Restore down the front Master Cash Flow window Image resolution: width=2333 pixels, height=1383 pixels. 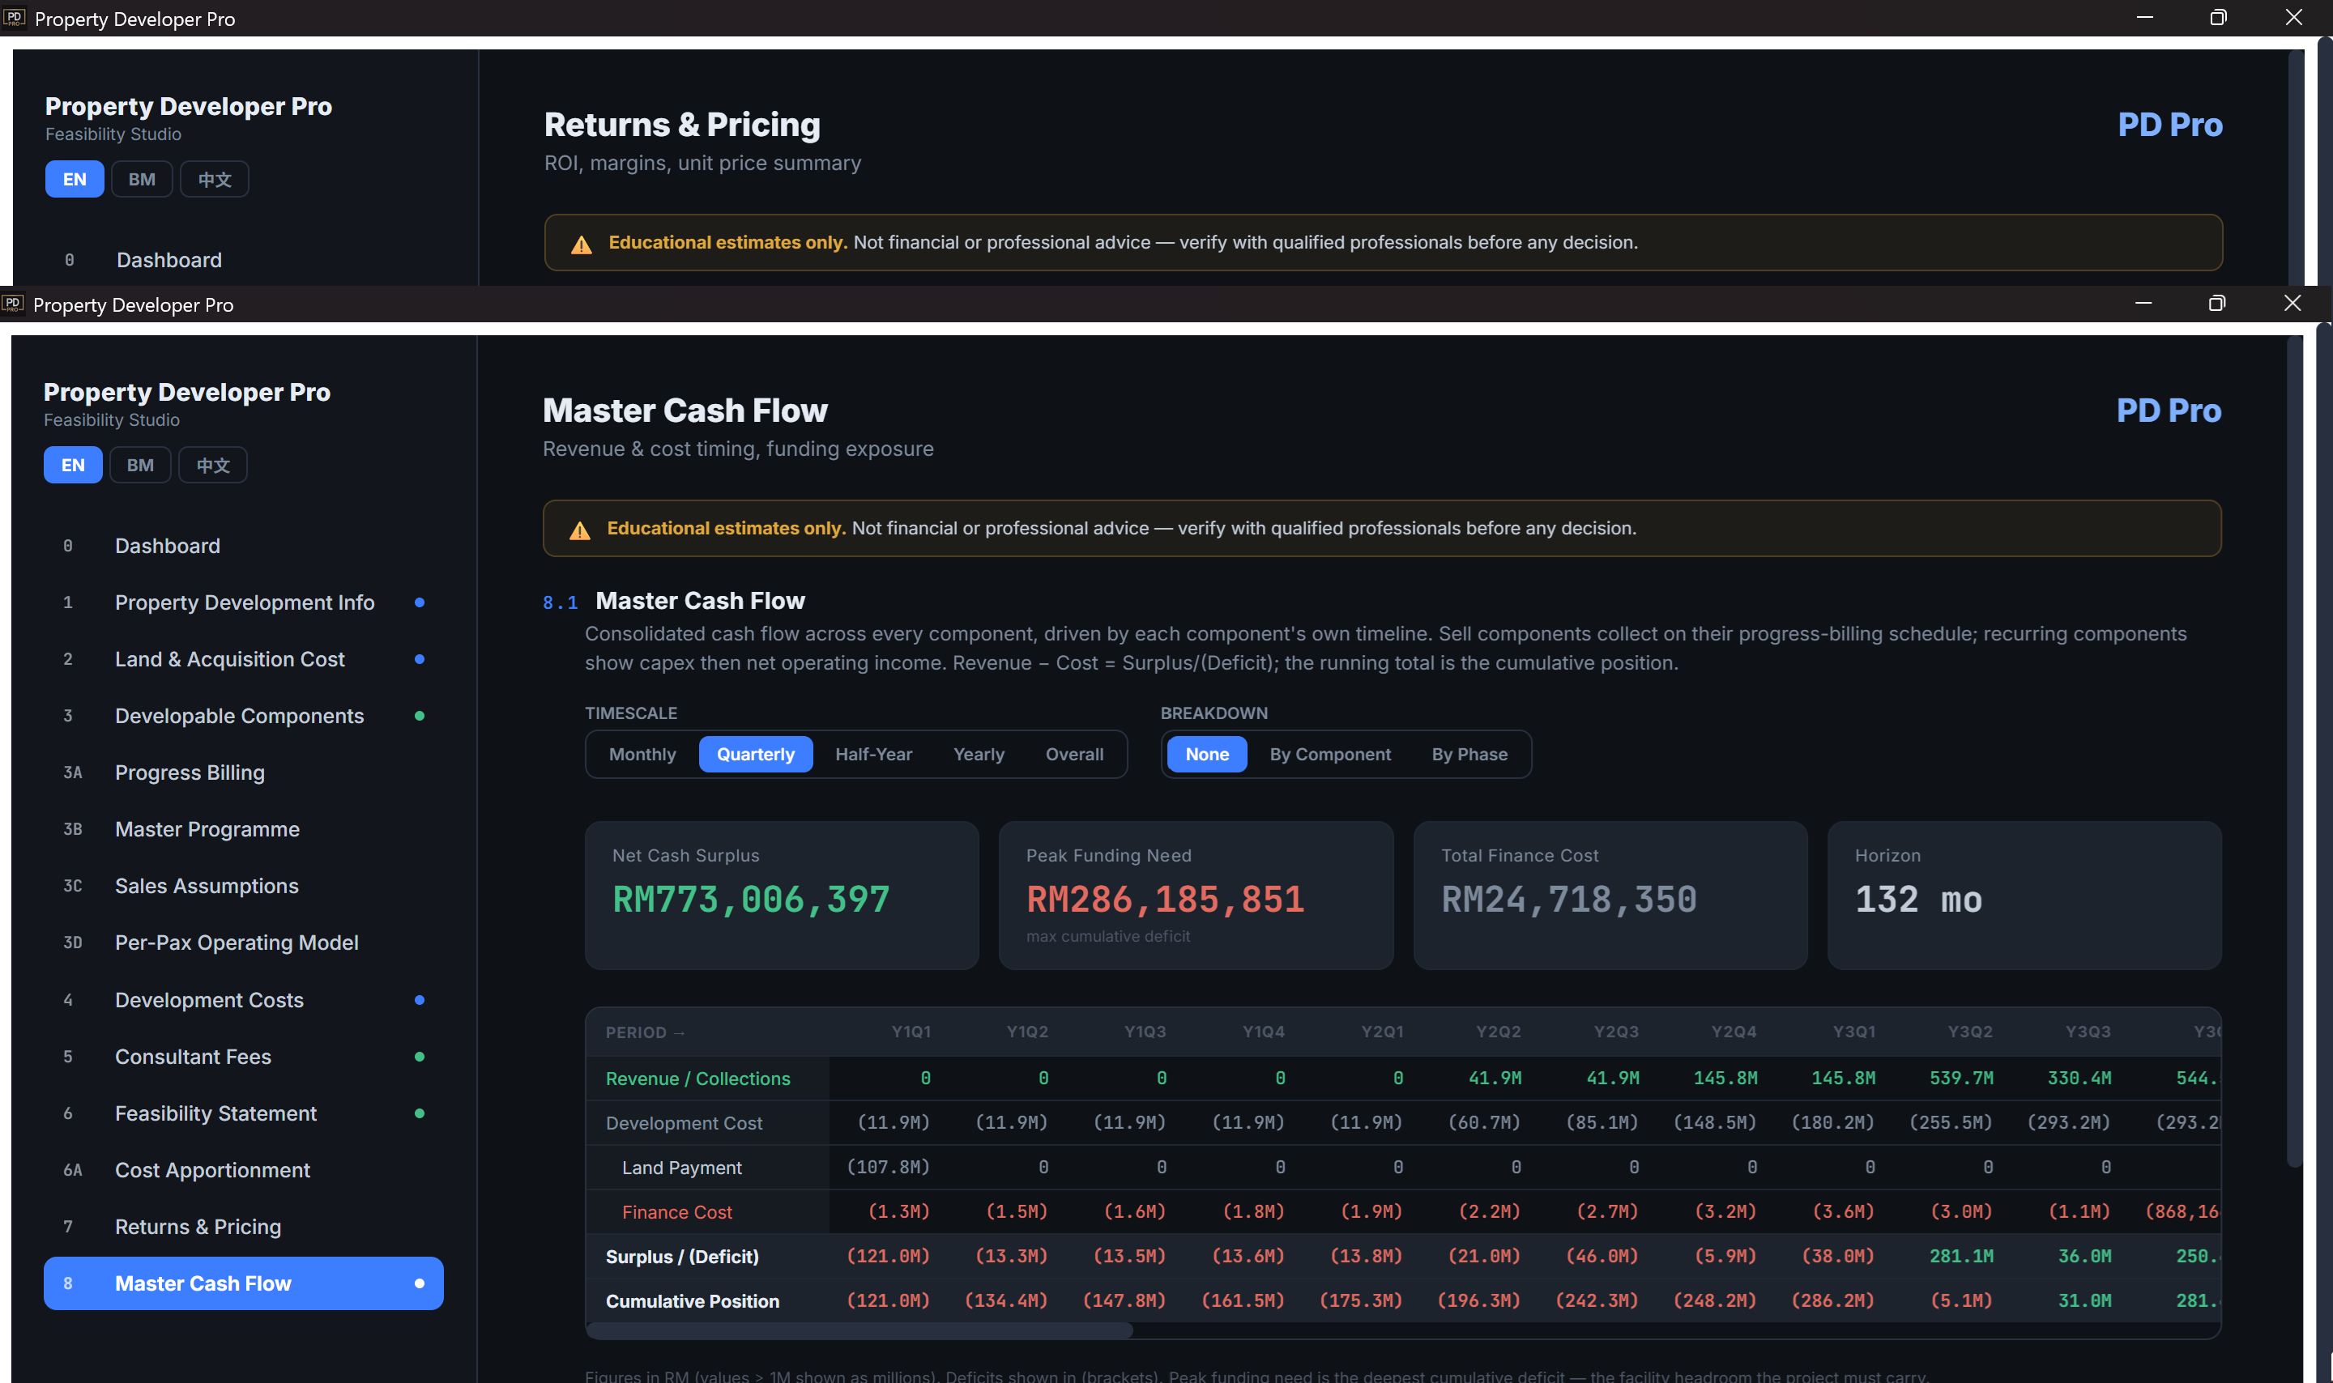coord(2216,303)
